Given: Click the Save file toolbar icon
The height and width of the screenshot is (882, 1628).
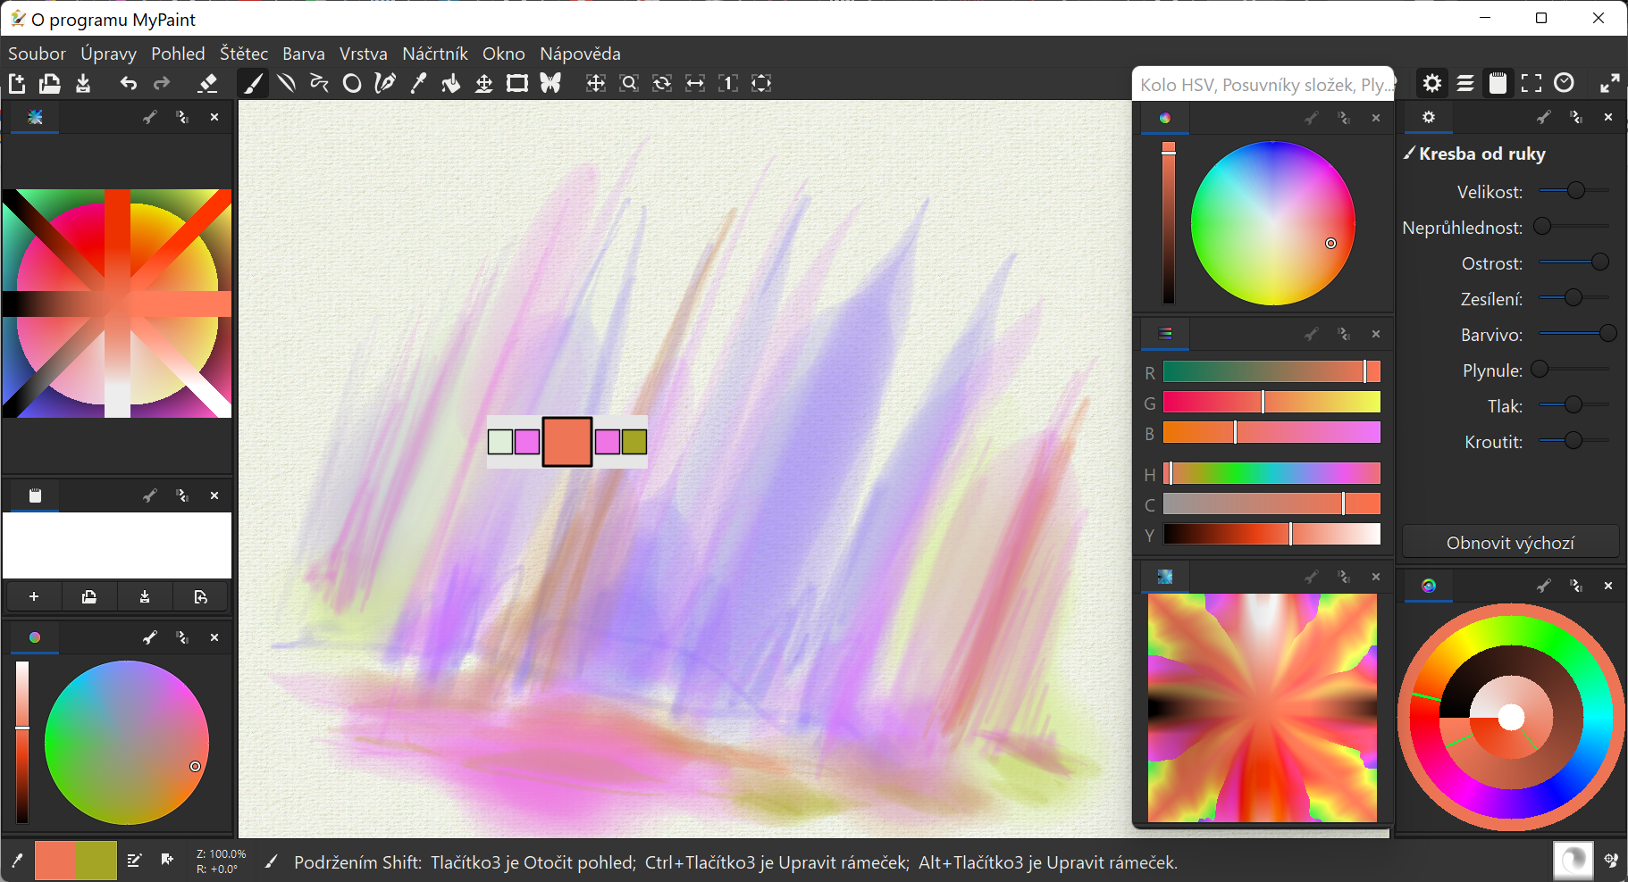Looking at the screenshot, I should (83, 84).
